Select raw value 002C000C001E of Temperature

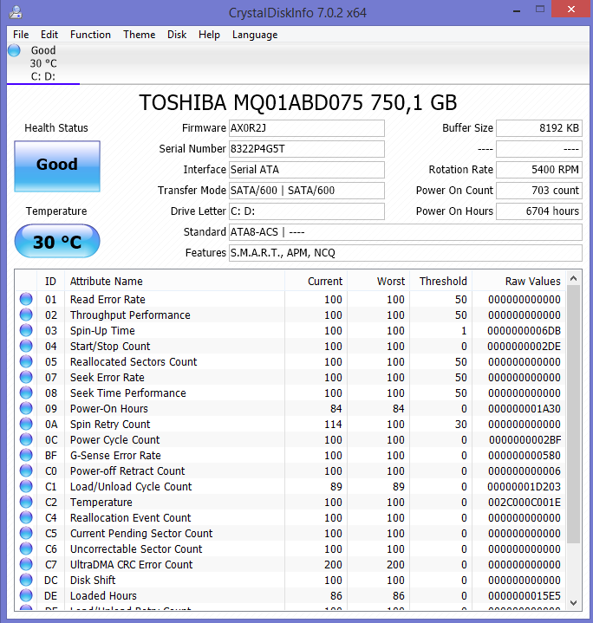tap(525, 503)
